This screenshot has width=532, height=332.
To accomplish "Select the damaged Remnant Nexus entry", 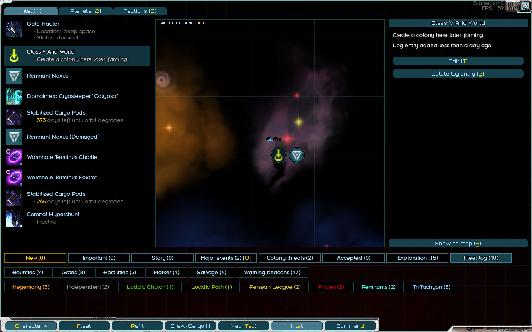I will 63,137.
